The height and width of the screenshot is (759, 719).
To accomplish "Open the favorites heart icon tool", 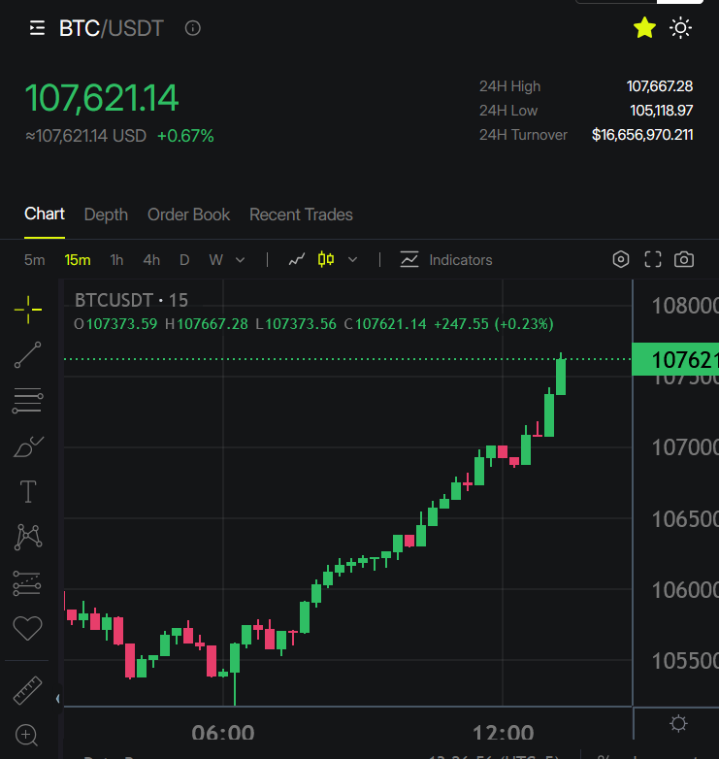I will [x=27, y=628].
